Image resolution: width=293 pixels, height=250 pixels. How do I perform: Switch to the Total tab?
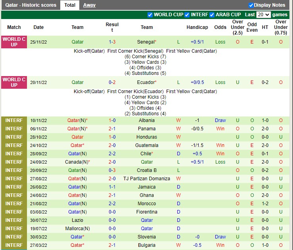(70, 5)
